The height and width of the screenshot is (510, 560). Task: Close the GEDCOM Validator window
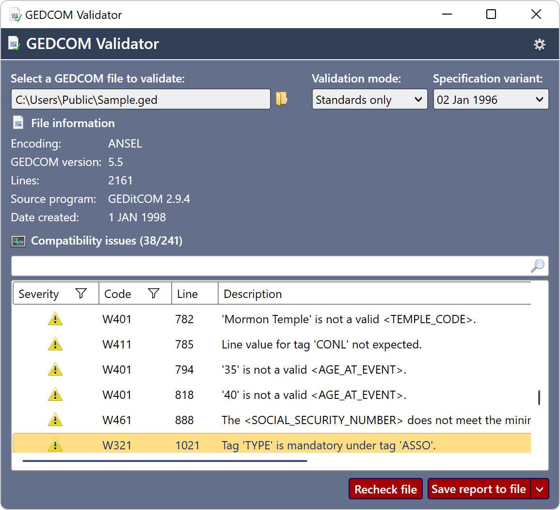click(536, 14)
